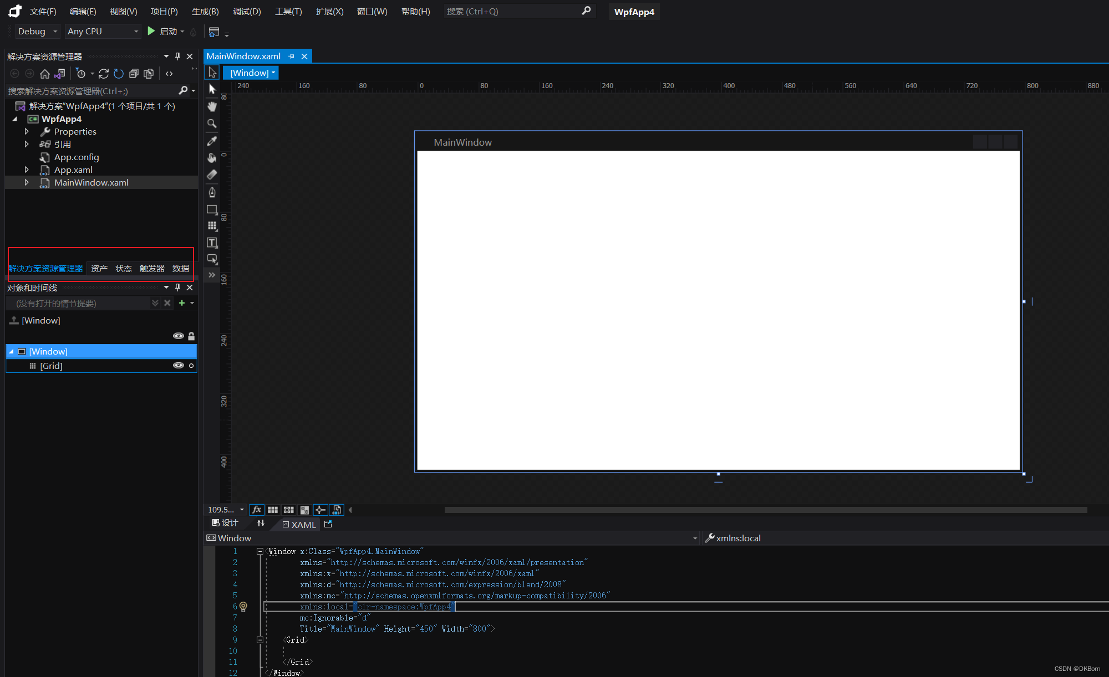Switch to the 资产 tab
The width and height of the screenshot is (1109, 677).
click(x=99, y=269)
